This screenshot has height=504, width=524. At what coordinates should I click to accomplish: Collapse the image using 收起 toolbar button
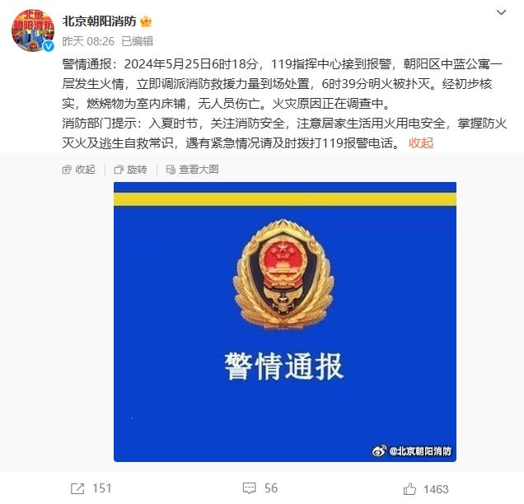85,170
